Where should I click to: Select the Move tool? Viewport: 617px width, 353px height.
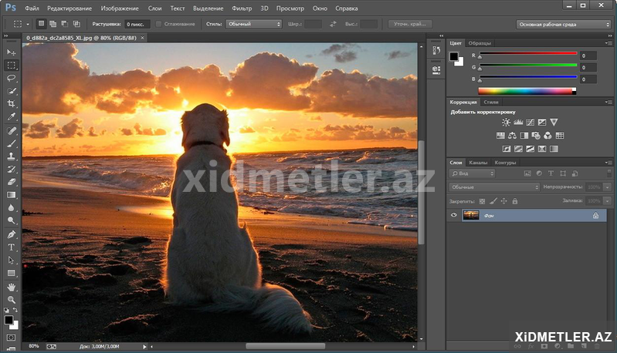pos(12,52)
